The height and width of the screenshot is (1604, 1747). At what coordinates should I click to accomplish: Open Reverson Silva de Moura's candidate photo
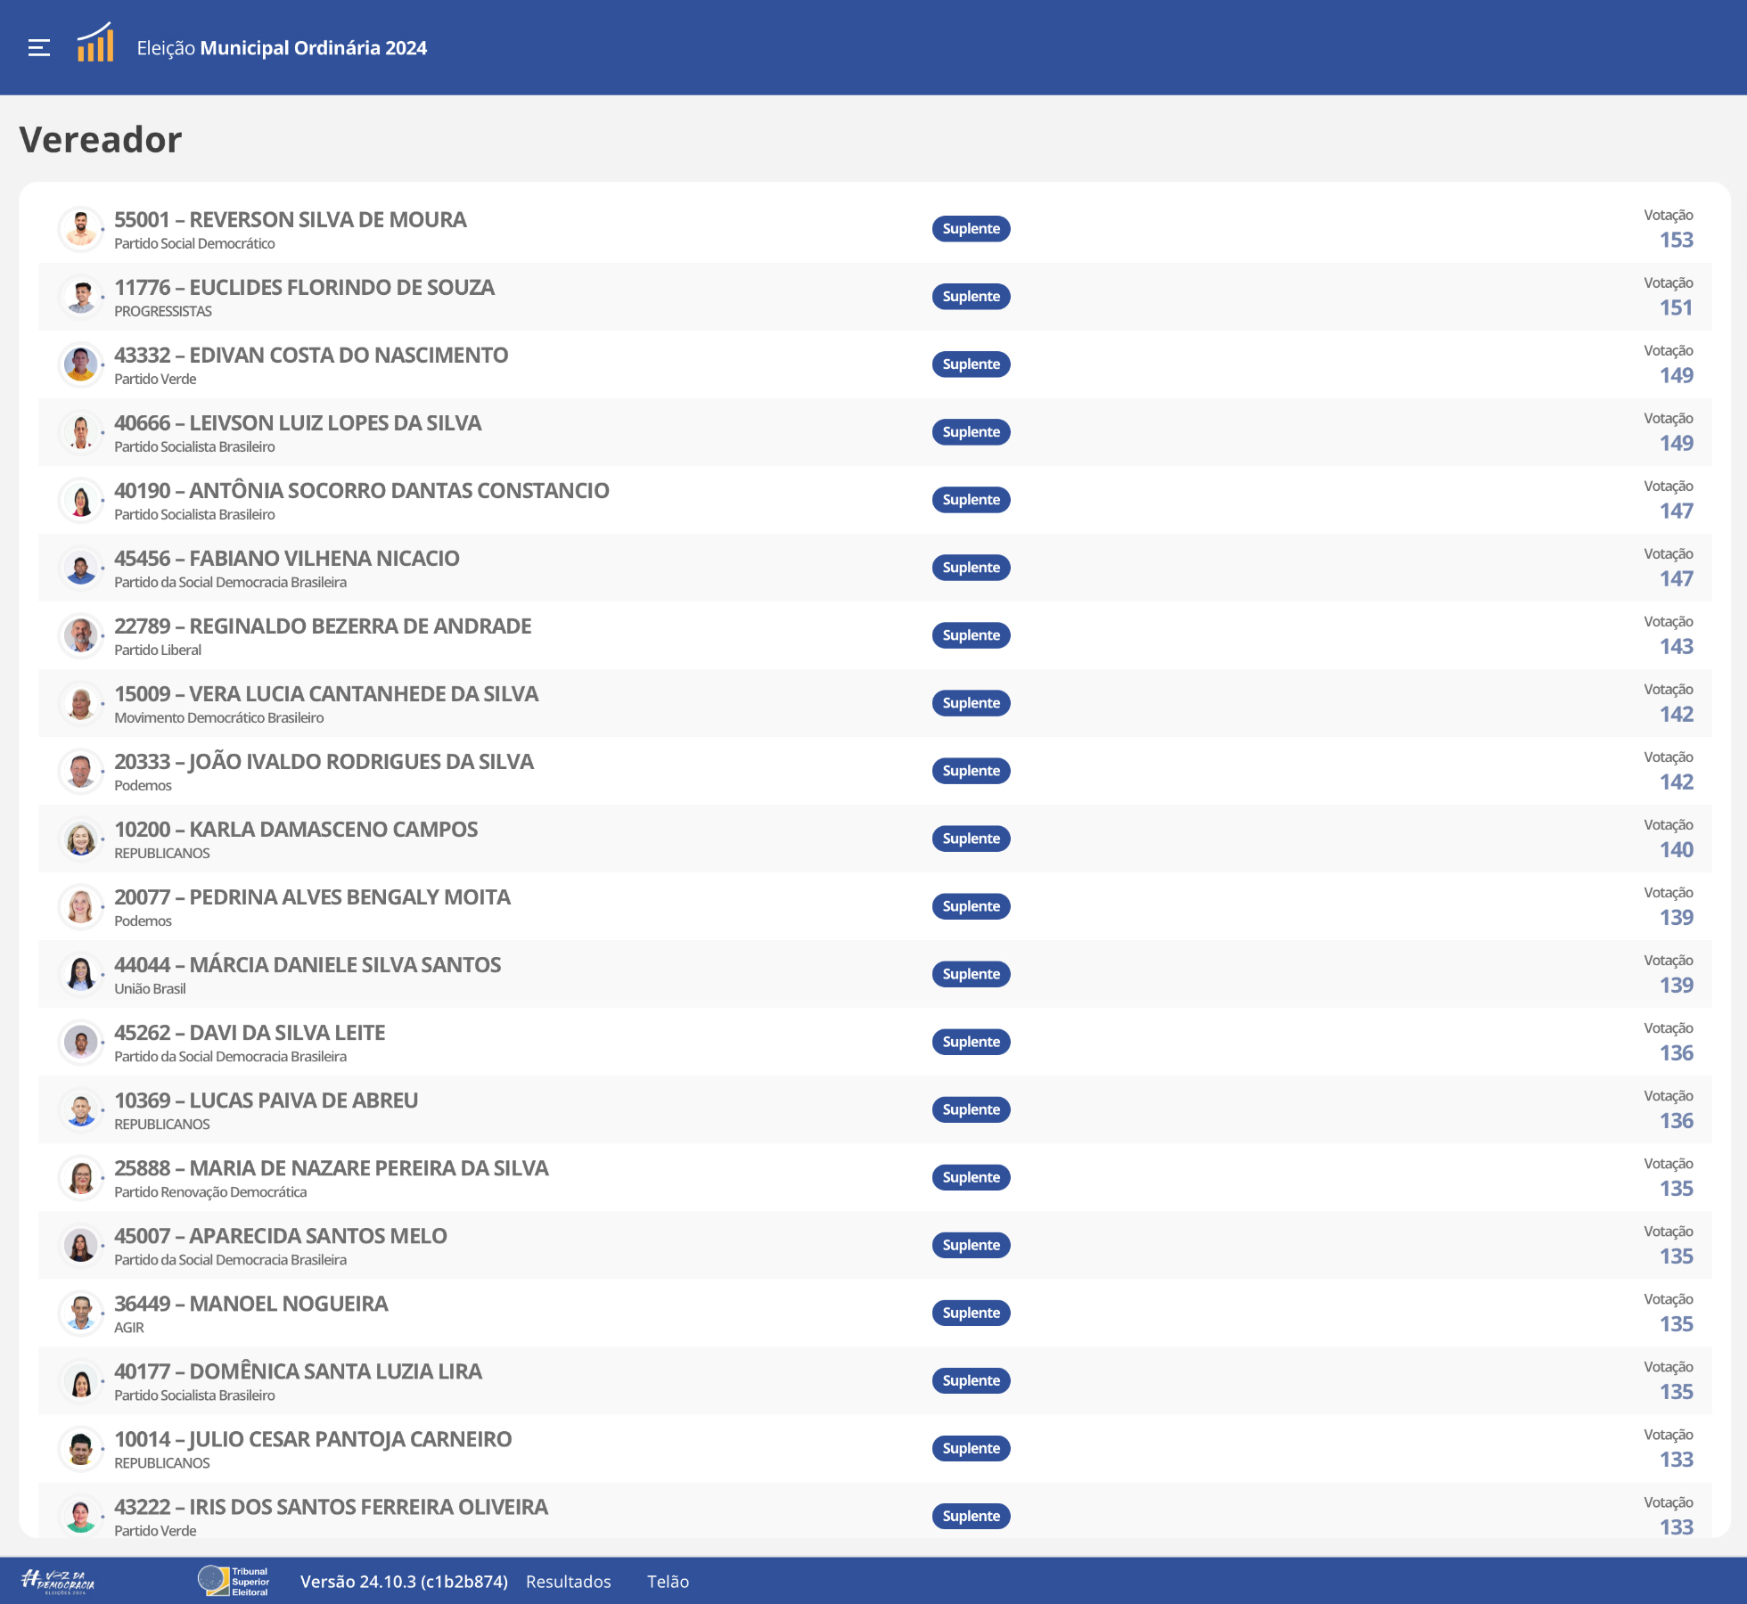click(x=81, y=229)
